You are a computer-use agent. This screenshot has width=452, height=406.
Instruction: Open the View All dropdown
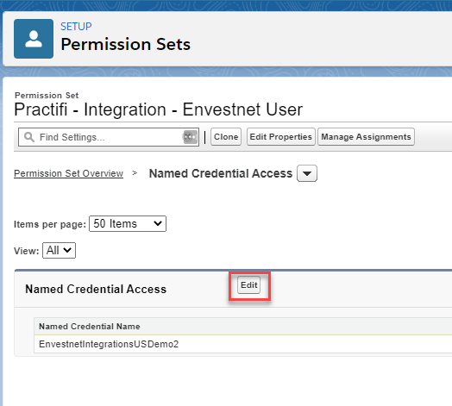(x=60, y=250)
